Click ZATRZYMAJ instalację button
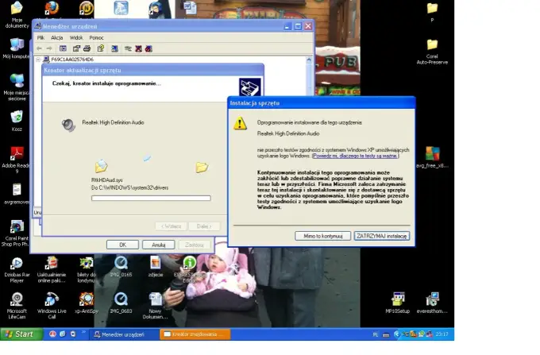The image size is (540, 355). coord(382,236)
